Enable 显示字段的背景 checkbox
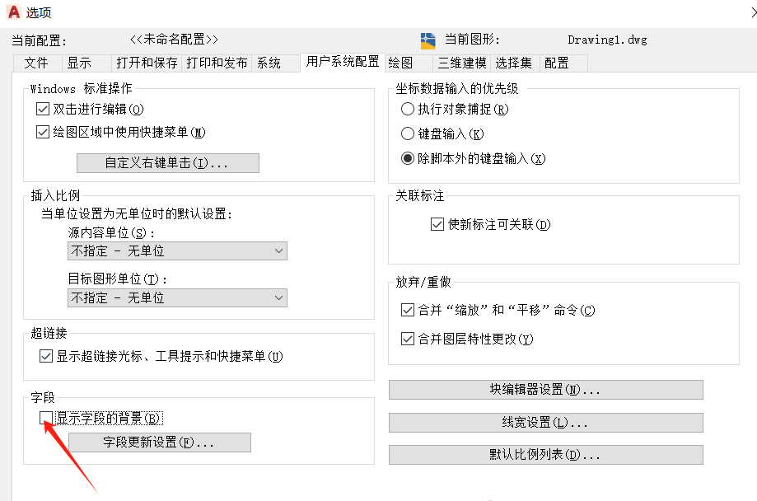The width and height of the screenshot is (757, 501). (x=47, y=418)
